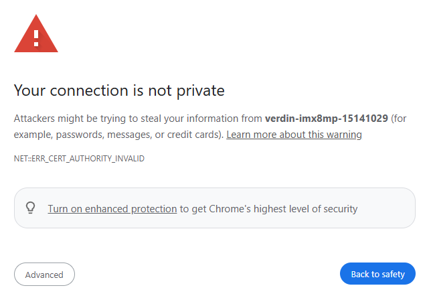Follow the "Turn on enhanced protection" link
Image resolution: width=429 pixels, height=298 pixels.
point(112,209)
